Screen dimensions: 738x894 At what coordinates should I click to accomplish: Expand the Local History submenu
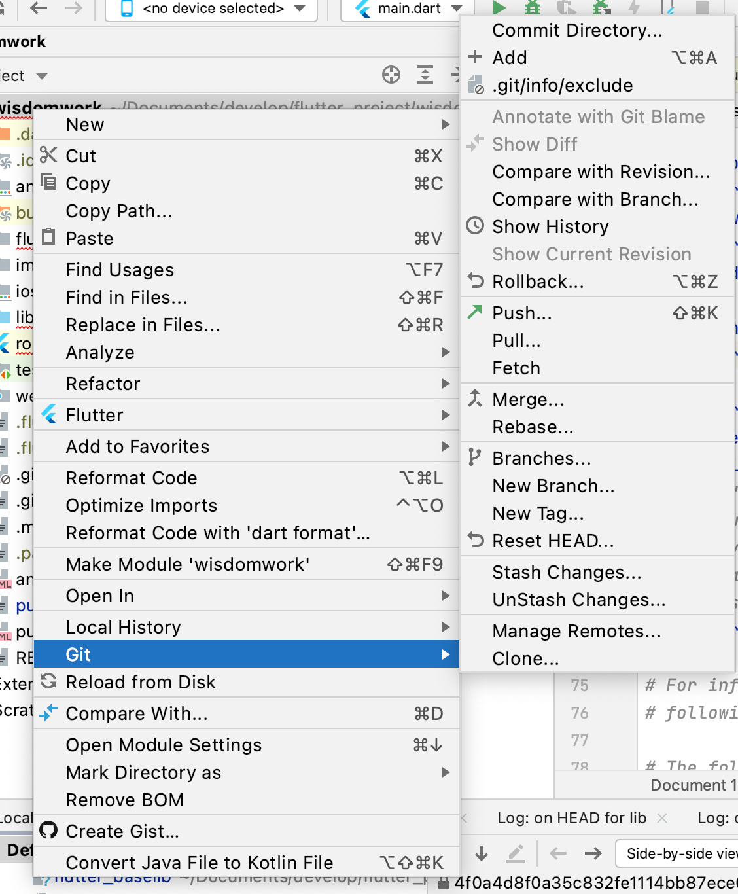pos(246,627)
